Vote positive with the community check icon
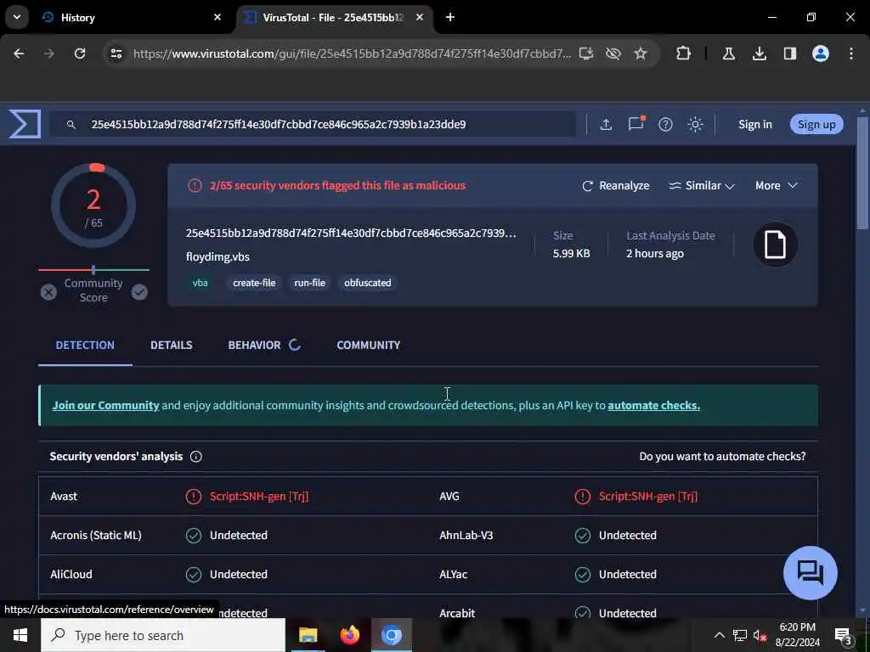The height and width of the screenshot is (652, 870). tap(139, 292)
